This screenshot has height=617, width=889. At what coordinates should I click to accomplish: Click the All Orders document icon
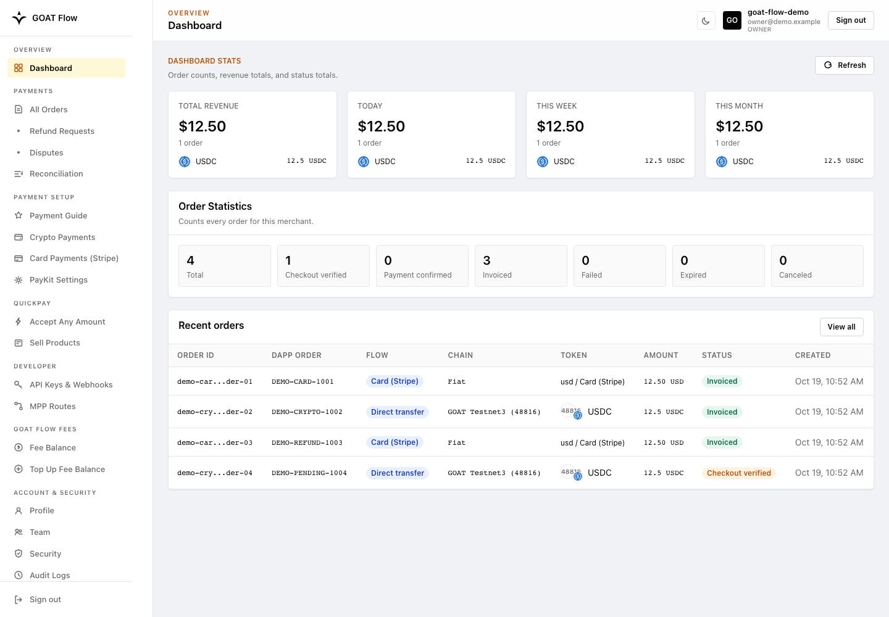tap(19, 109)
